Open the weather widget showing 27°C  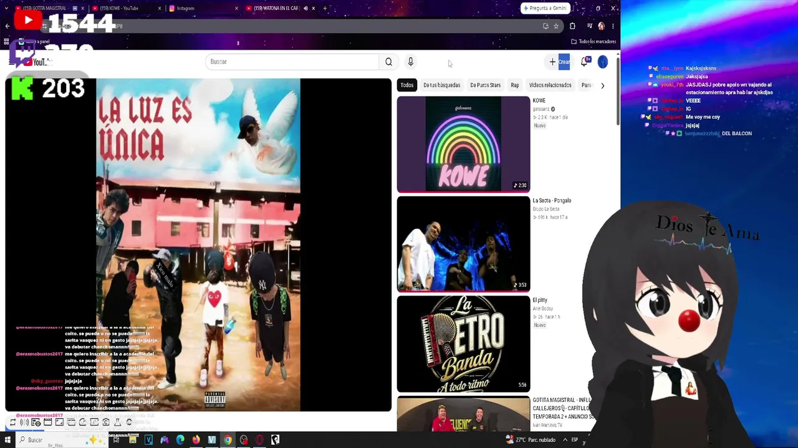(531, 440)
